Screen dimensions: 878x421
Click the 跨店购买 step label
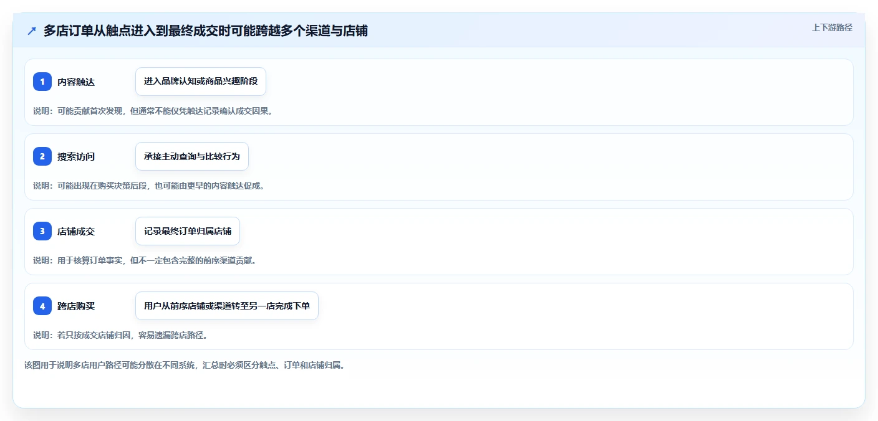[76, 306]
